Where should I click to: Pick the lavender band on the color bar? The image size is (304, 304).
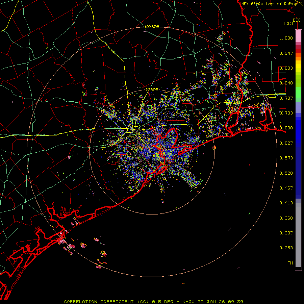(x=298, y=107)
